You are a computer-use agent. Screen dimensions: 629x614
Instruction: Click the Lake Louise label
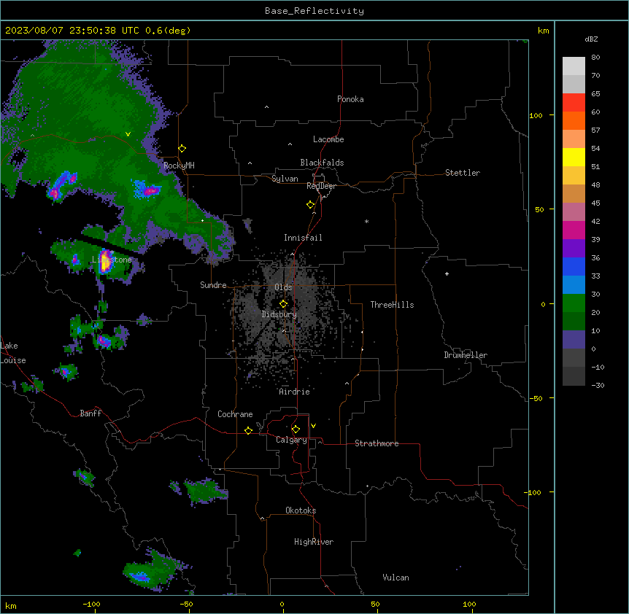[13, 353]
